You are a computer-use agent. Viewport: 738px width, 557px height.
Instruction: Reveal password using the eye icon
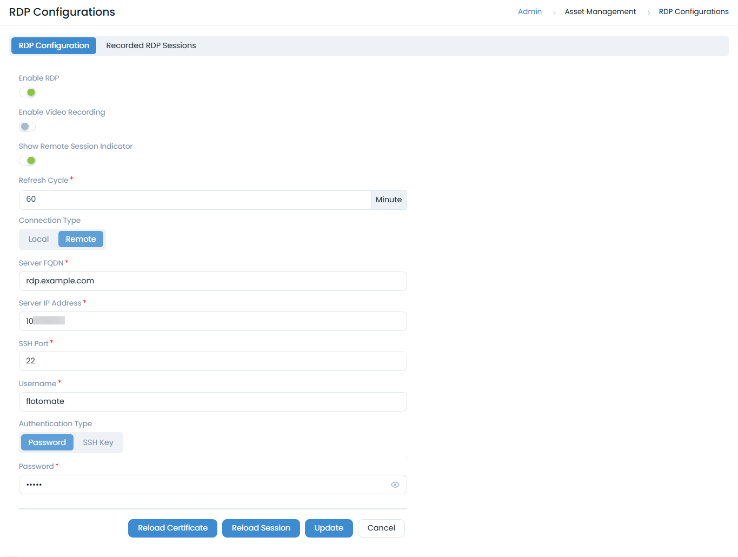395,485
